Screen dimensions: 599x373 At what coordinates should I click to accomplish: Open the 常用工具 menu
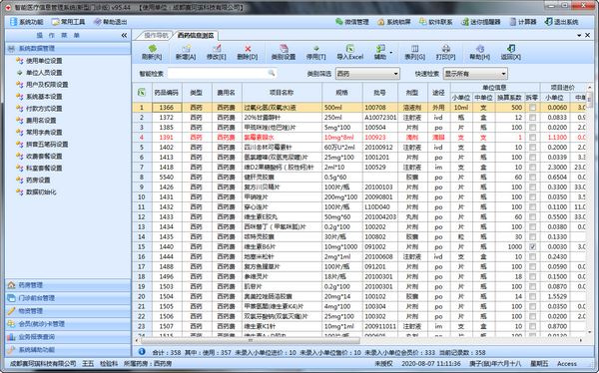click(68, 22)
